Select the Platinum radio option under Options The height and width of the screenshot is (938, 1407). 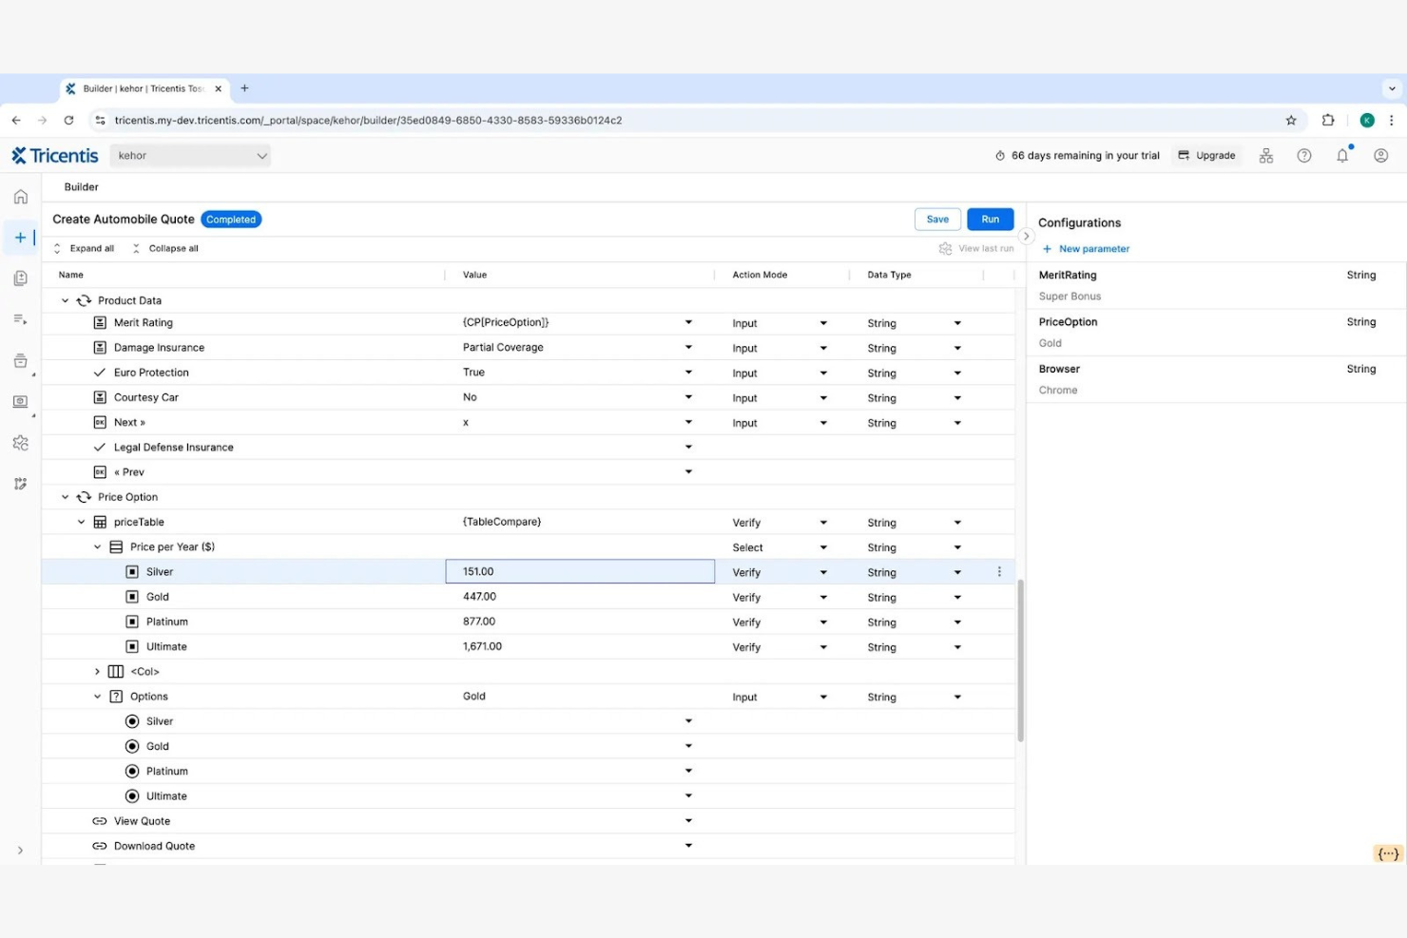[x=132, y=771]
